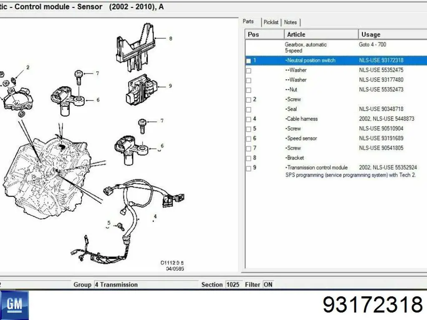The height and width of the screenshot is (320, 427).
Task: Open the Notes tab
Action: (x=290, y=22)
